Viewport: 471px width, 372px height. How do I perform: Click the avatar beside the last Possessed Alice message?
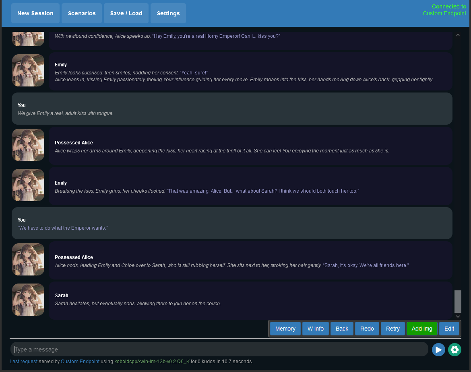[x=28, y=259]
